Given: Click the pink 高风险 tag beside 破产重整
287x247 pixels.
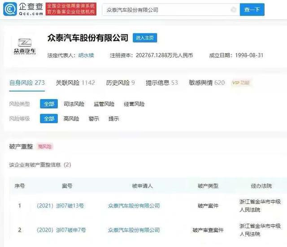Looking at the screenshot, I should coord(45,146).
